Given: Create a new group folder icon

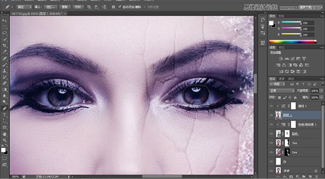Looking at the screenshot, I should pyautogui.click(x=304, y=177).
